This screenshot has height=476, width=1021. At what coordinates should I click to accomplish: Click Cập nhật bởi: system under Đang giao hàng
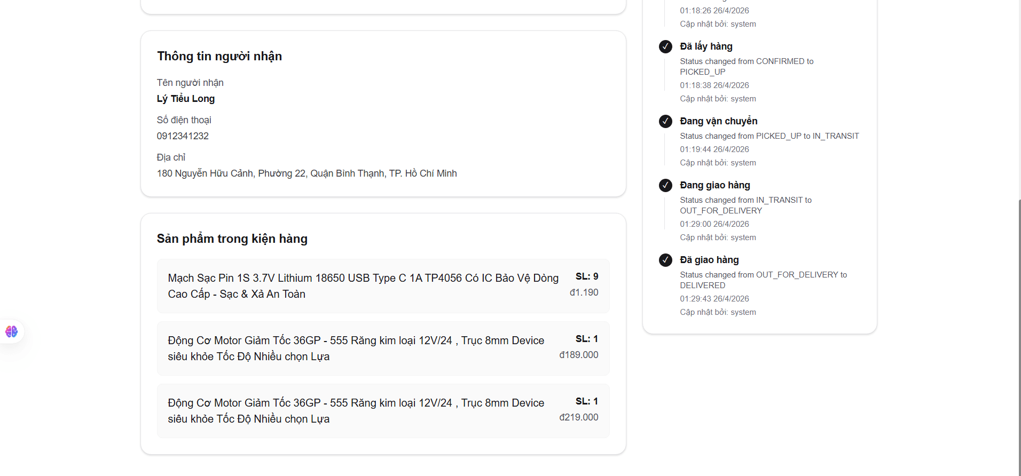718,237
